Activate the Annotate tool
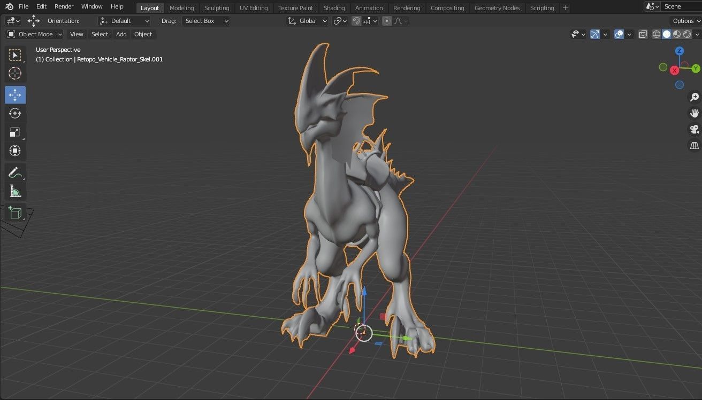 click(15, 172)
